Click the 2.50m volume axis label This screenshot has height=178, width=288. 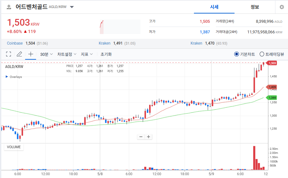coord(274,149)
